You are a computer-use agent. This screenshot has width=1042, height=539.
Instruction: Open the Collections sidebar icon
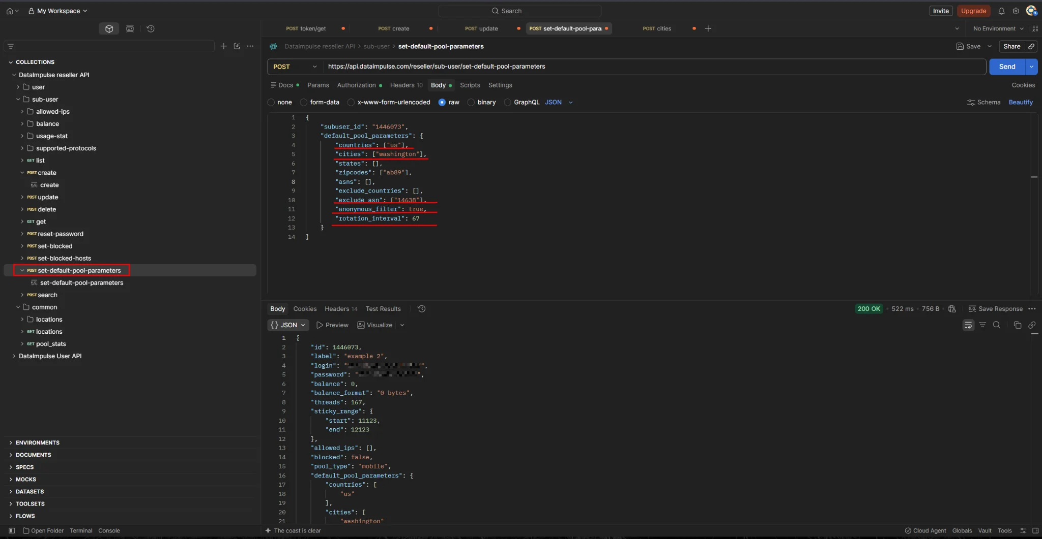click(x=109, y=28)
